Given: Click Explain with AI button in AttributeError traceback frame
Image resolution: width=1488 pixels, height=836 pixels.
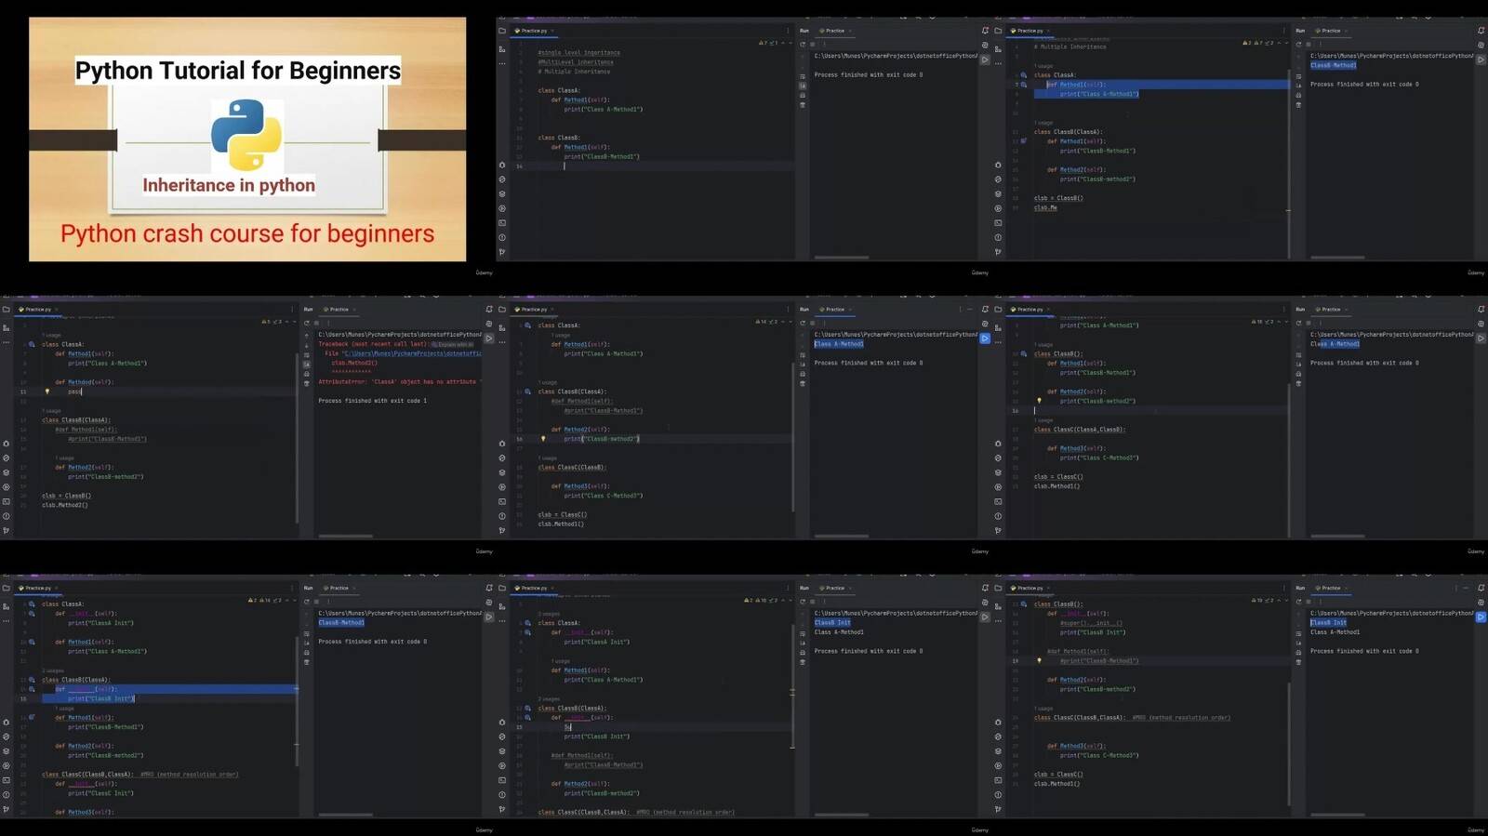Looking at the screenshot, I should [453, 344].
